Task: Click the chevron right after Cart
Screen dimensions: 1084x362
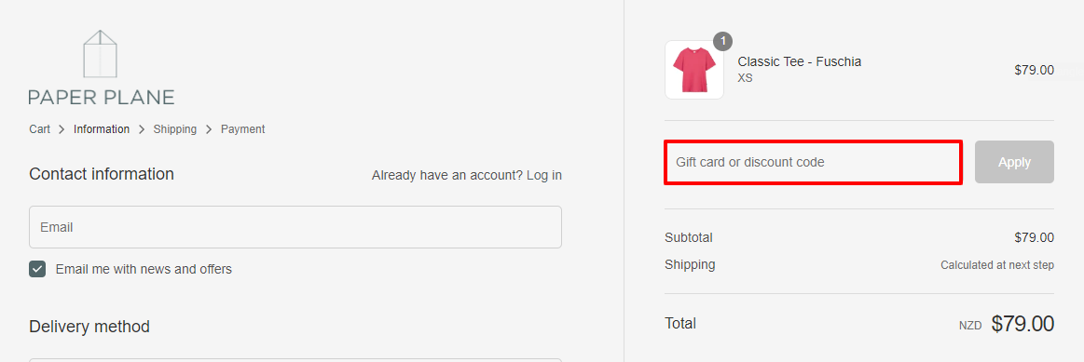Action: coord(62,129)
